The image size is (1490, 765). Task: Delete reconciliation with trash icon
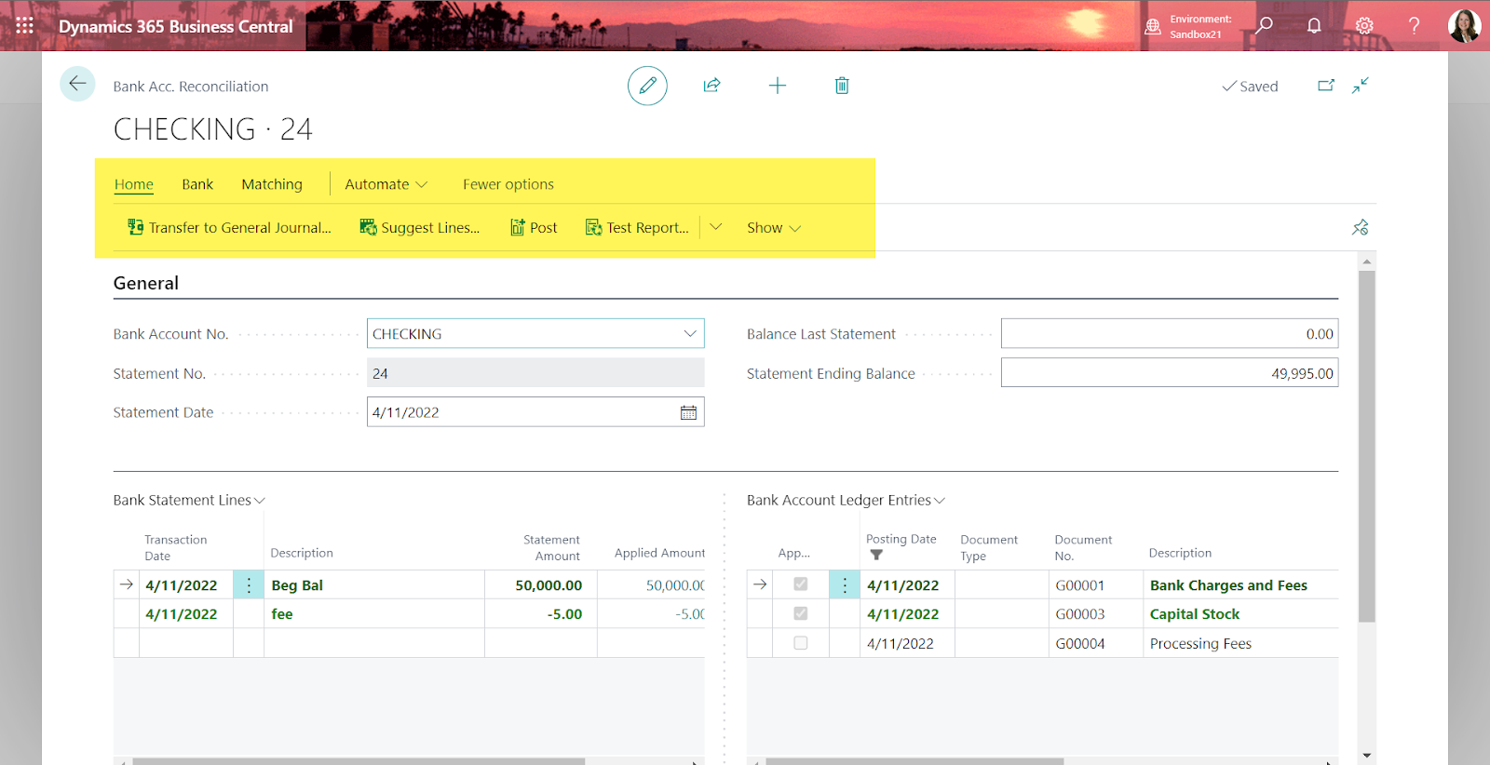coord(842,86)
